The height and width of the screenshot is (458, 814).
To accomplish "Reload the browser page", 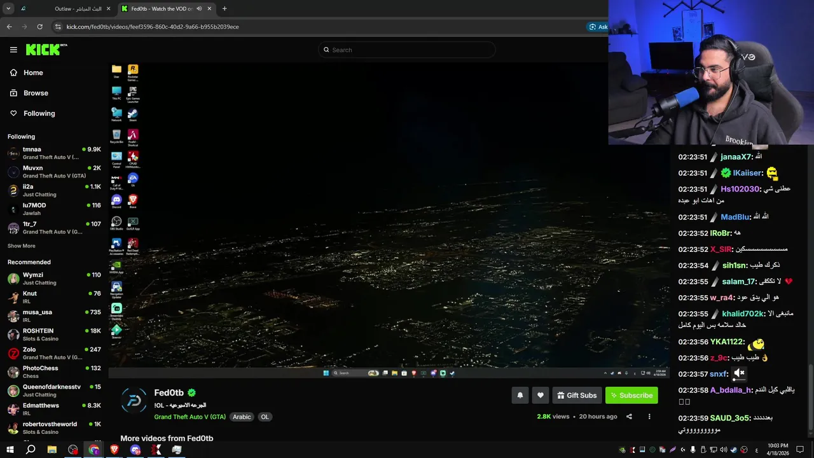I will tap(39, 27).
